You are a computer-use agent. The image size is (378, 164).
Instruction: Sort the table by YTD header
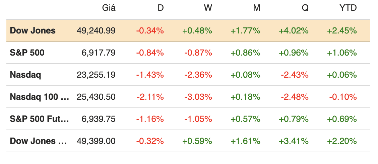tap(348, 8)
